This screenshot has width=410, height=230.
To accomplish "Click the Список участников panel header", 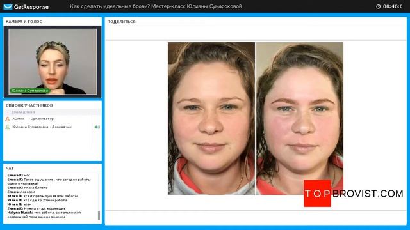I will [x=29, y=105].
